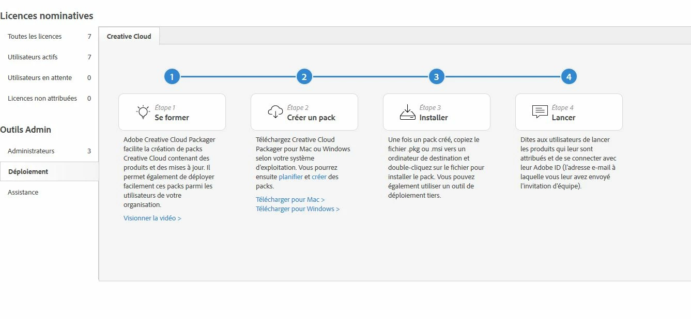Select step circle number 4
The width and height of the screenshot is (691, 319).
click(x=569, y=77)
